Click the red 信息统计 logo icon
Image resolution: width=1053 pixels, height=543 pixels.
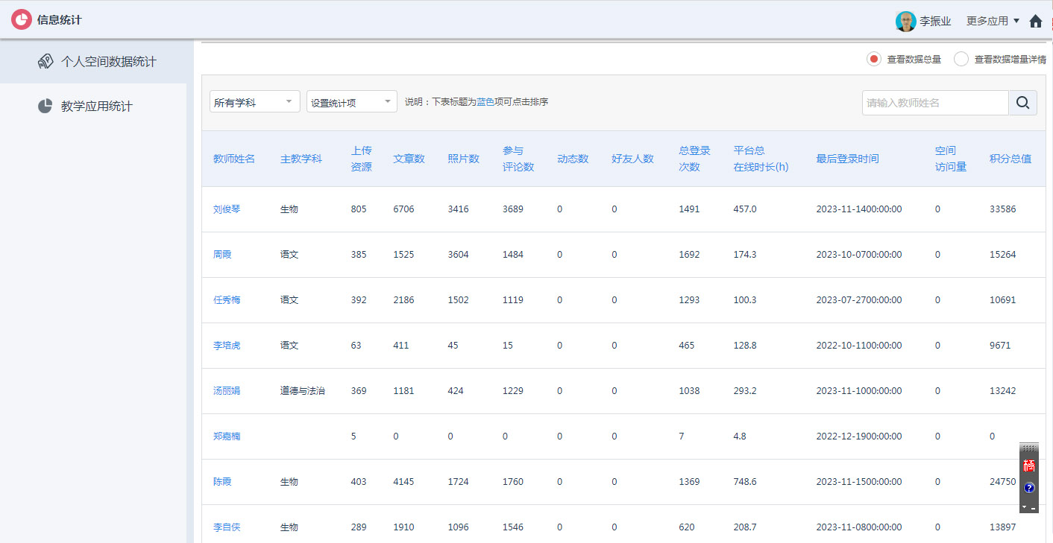[x=20, y=19]
